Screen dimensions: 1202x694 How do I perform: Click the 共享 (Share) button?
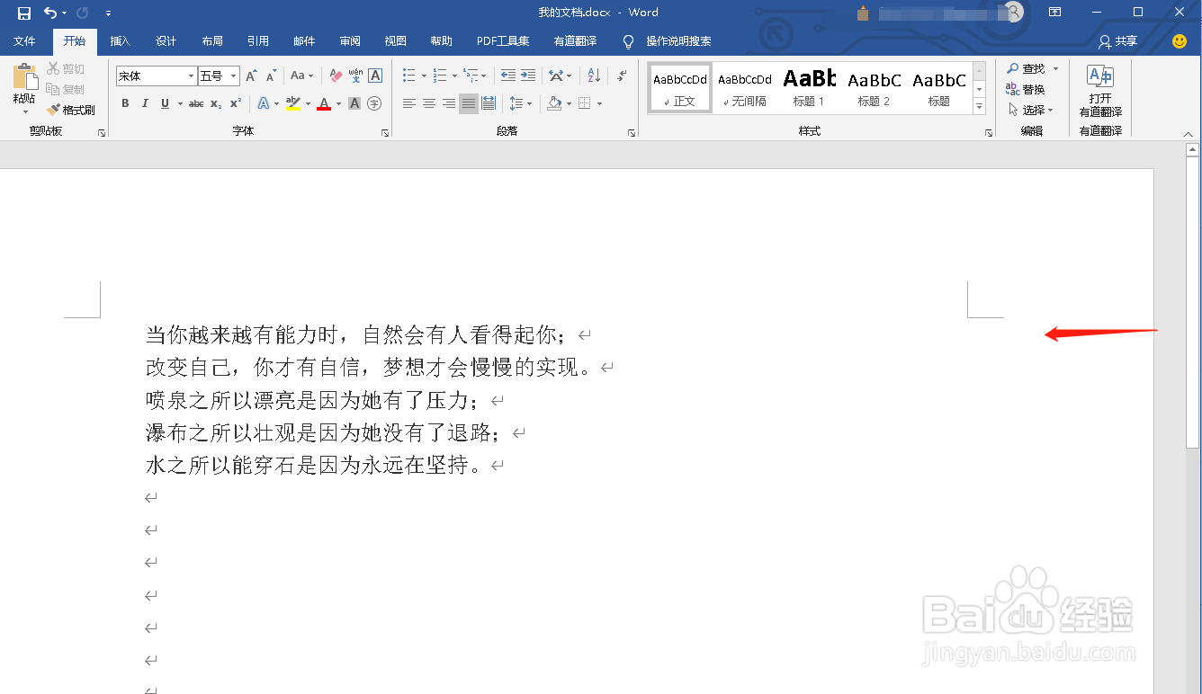(x=1118, y=41)
